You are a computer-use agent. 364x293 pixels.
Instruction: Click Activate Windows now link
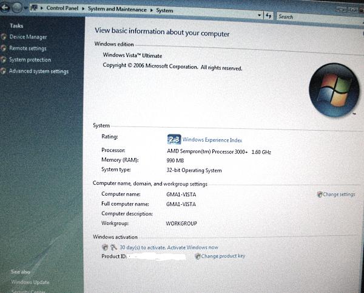click(x=192, y=247)
